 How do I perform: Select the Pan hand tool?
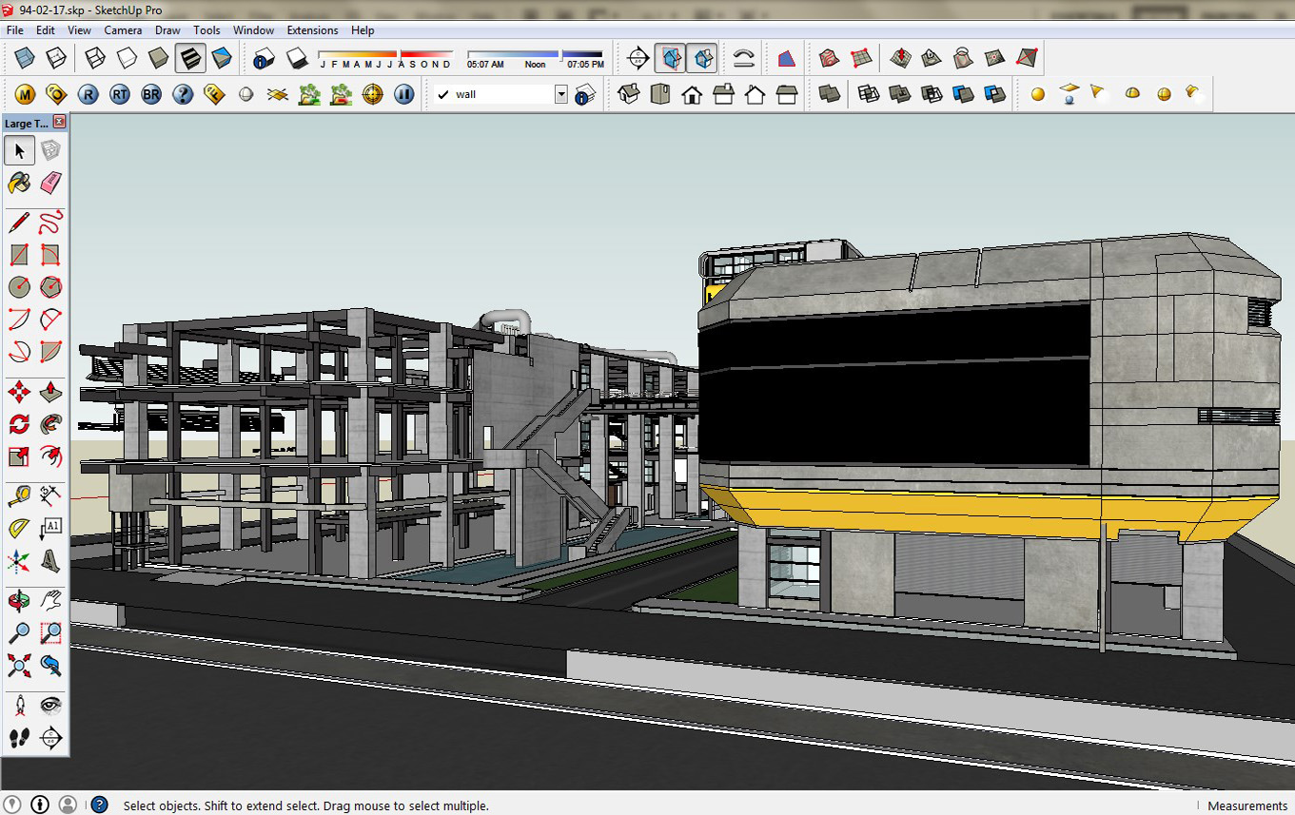51,601
